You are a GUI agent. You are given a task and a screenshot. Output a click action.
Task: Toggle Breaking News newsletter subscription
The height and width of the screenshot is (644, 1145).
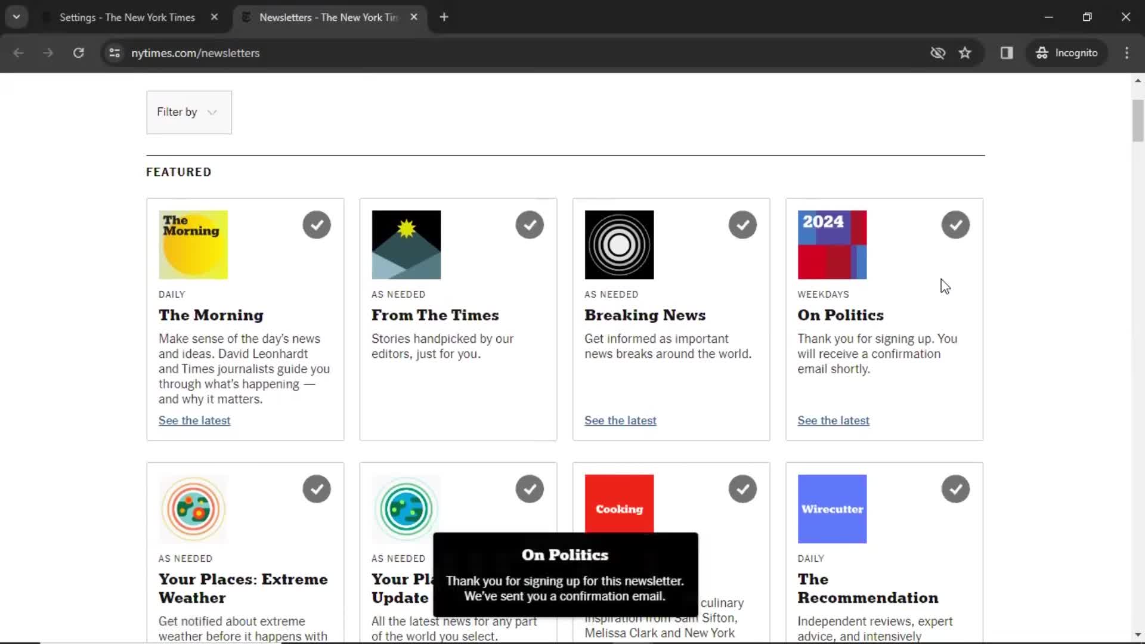(x=742, y=225)
